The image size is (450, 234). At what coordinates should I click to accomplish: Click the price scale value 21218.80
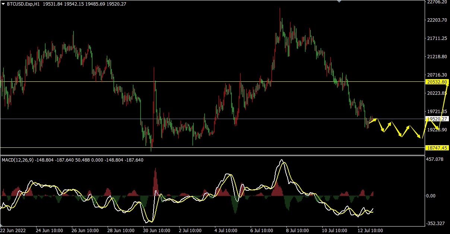(x=437, y=57)
